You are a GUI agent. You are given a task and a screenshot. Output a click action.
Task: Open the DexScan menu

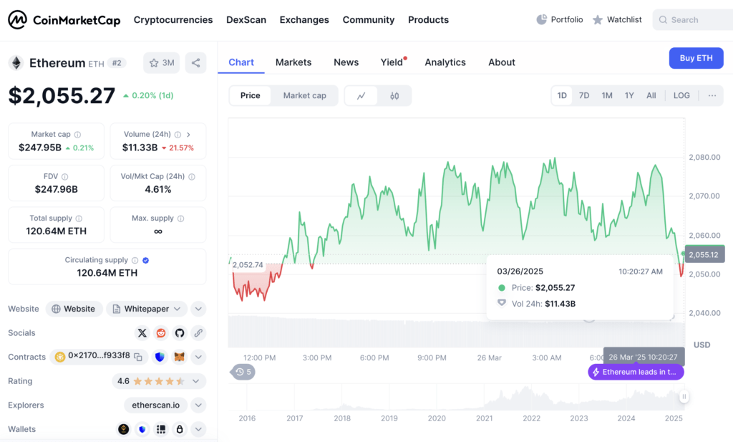click(x=246, y=19)
